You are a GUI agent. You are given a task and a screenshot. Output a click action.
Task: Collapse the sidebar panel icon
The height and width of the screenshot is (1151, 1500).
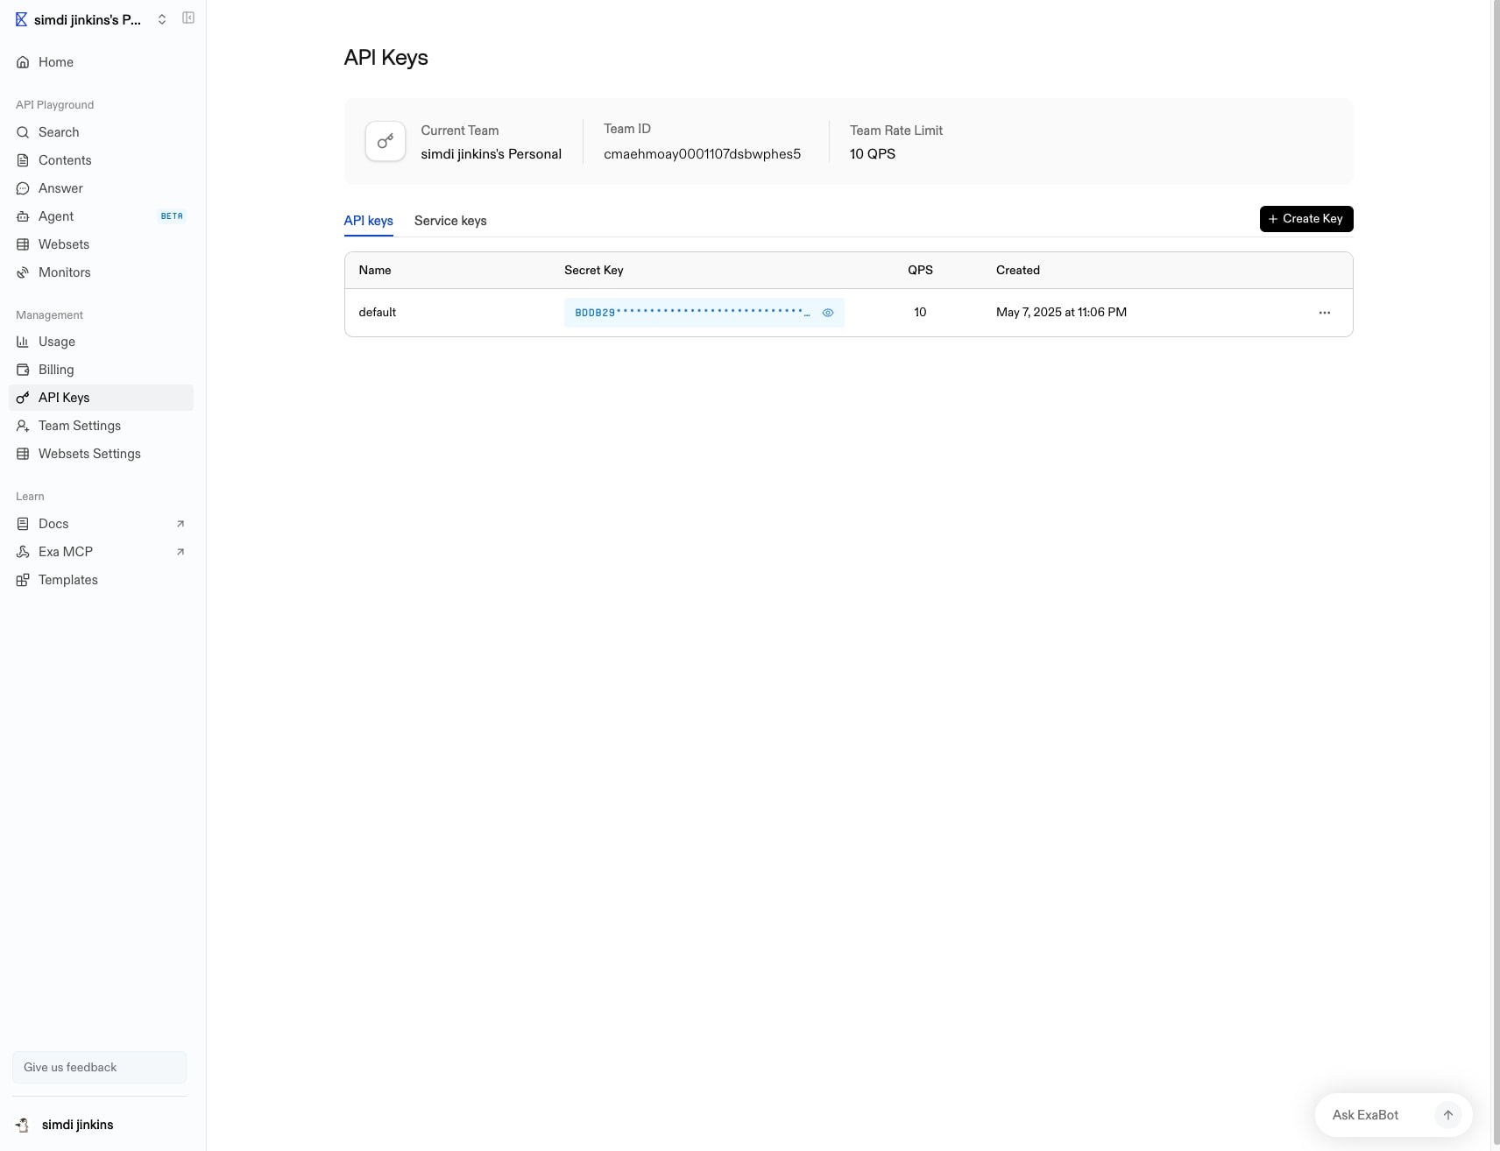click(x=187, y=18)
